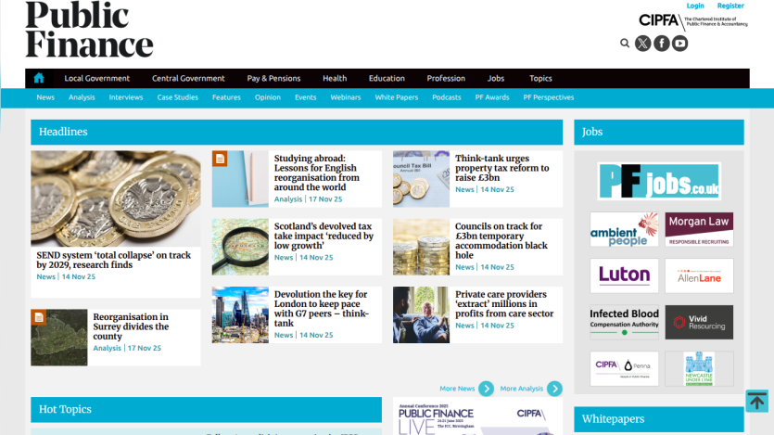Click document icon on Surrey reorganisation thumbnail
This screenshot has width=774, height=435.
[x=39, y=317]
